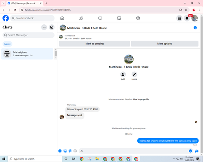Viewport: 203px width, 162px height.
Task: Click the Mark as pending button
Action: click(x=95, y=44)
